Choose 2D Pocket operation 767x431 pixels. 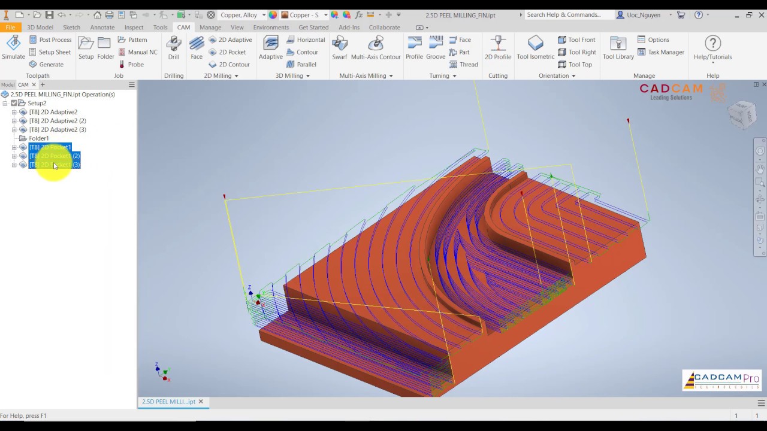click(227, 52)
